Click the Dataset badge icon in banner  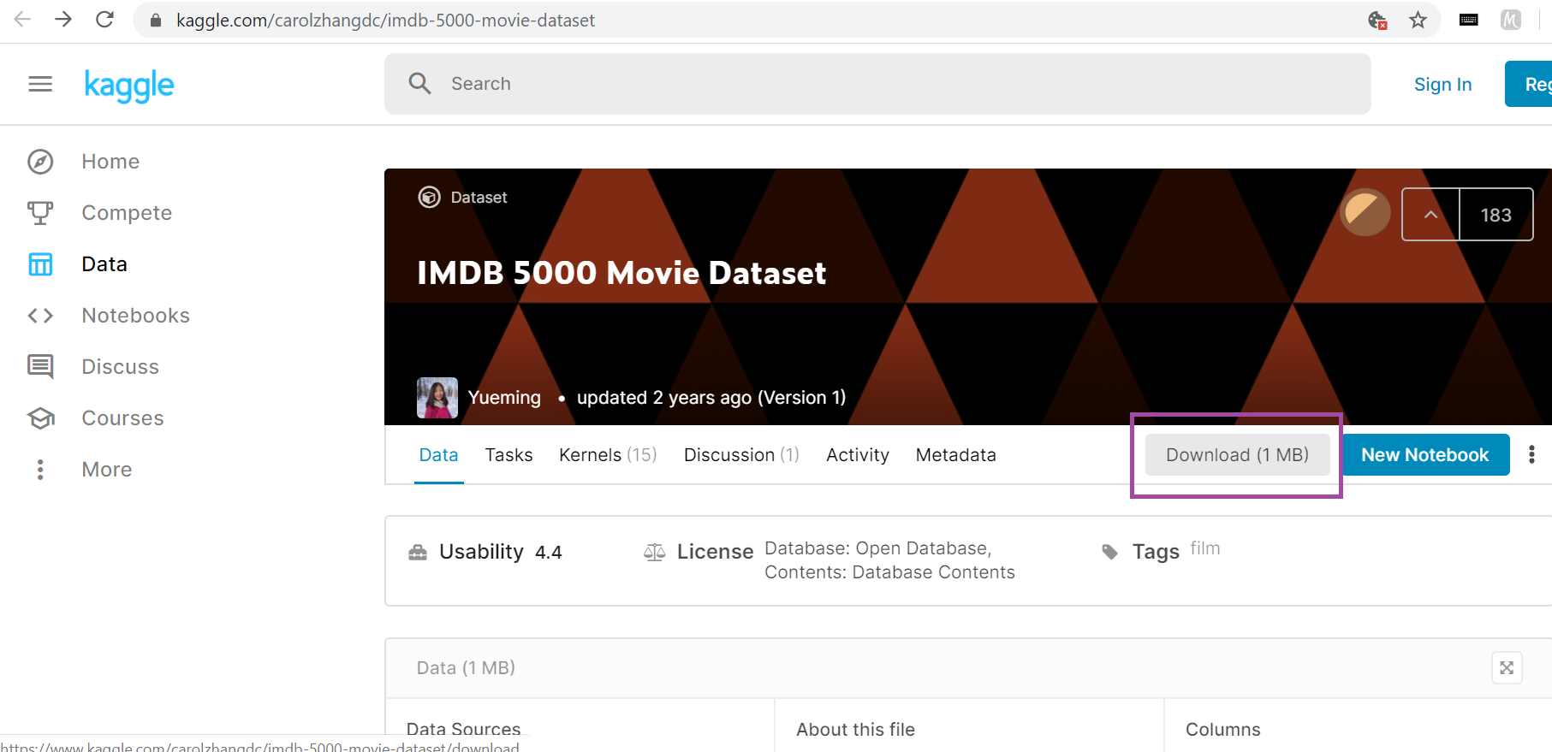(x=429, y=198)
